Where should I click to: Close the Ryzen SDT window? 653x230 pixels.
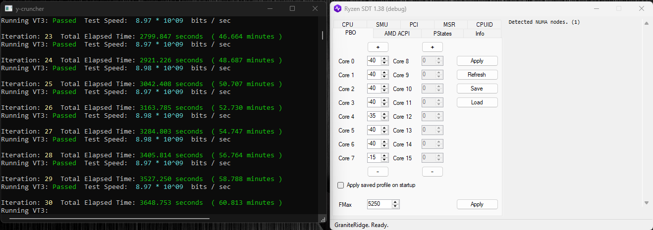tap(642, 8)
